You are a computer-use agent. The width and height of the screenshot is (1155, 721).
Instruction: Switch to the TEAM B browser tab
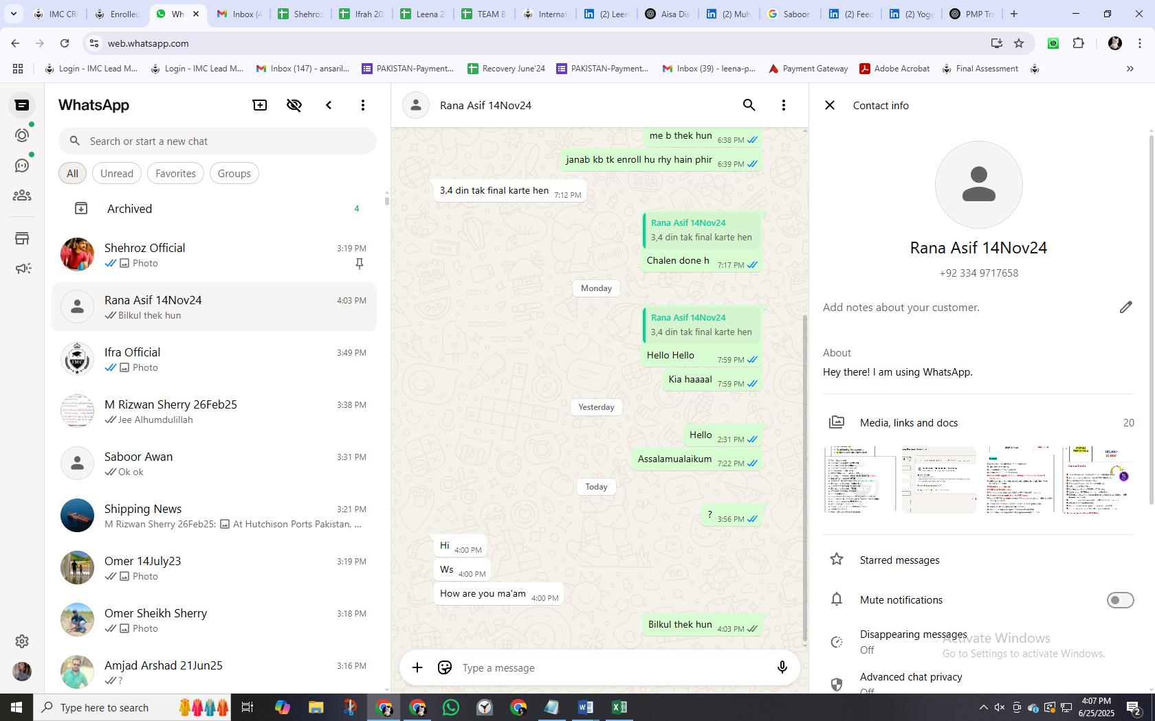coord(483,14)
